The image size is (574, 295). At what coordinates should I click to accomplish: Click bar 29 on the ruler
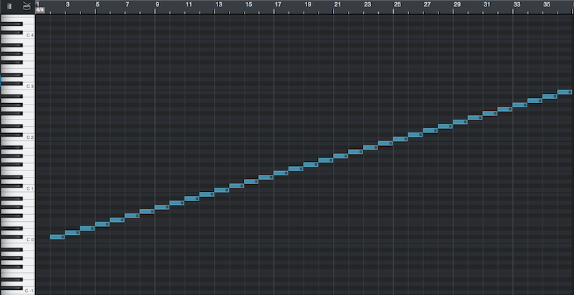(x=457, y=4)
